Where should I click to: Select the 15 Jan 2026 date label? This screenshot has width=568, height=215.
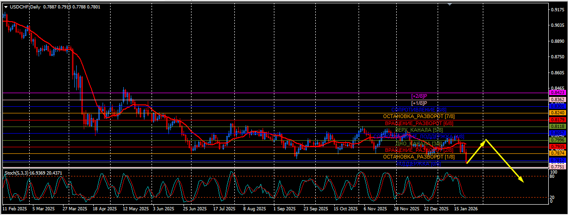pyautogui.click(x=466, y=208)
